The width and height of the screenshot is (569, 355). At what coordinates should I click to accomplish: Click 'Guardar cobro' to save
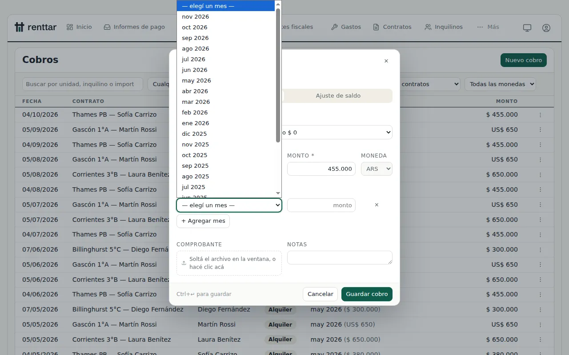pos(367,294)
